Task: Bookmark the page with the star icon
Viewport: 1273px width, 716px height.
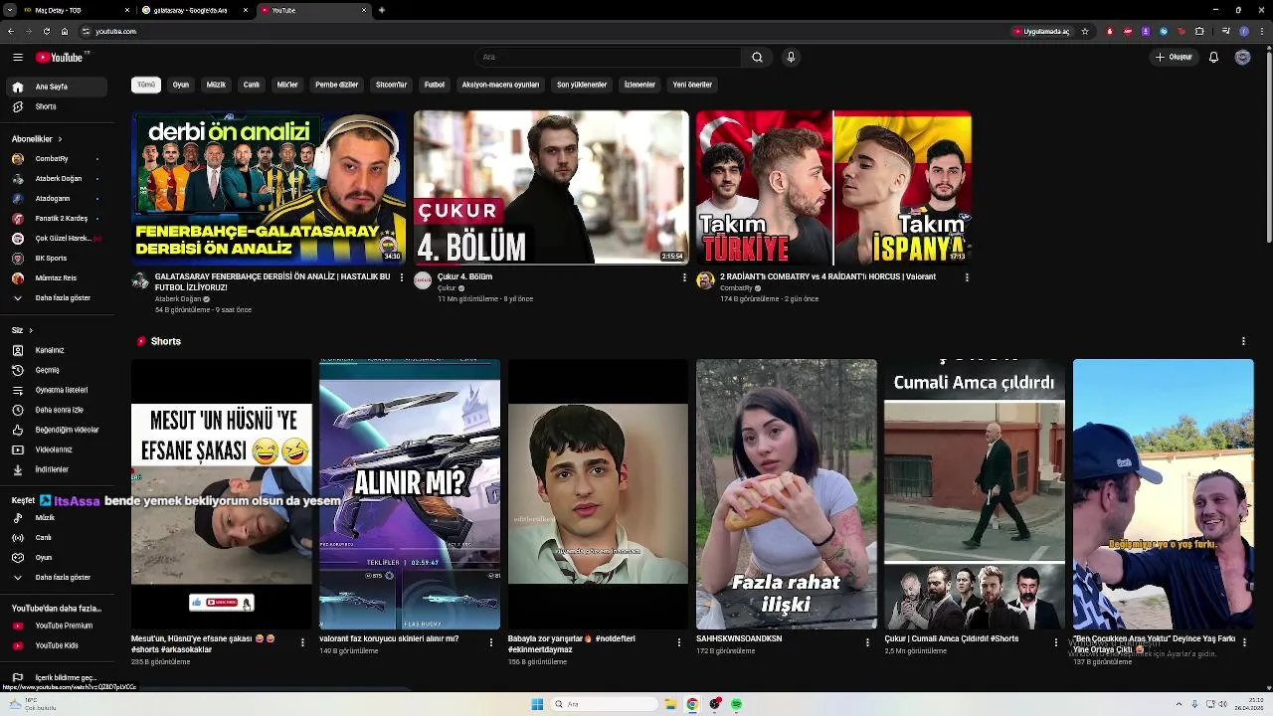Action: (1085, 31)
